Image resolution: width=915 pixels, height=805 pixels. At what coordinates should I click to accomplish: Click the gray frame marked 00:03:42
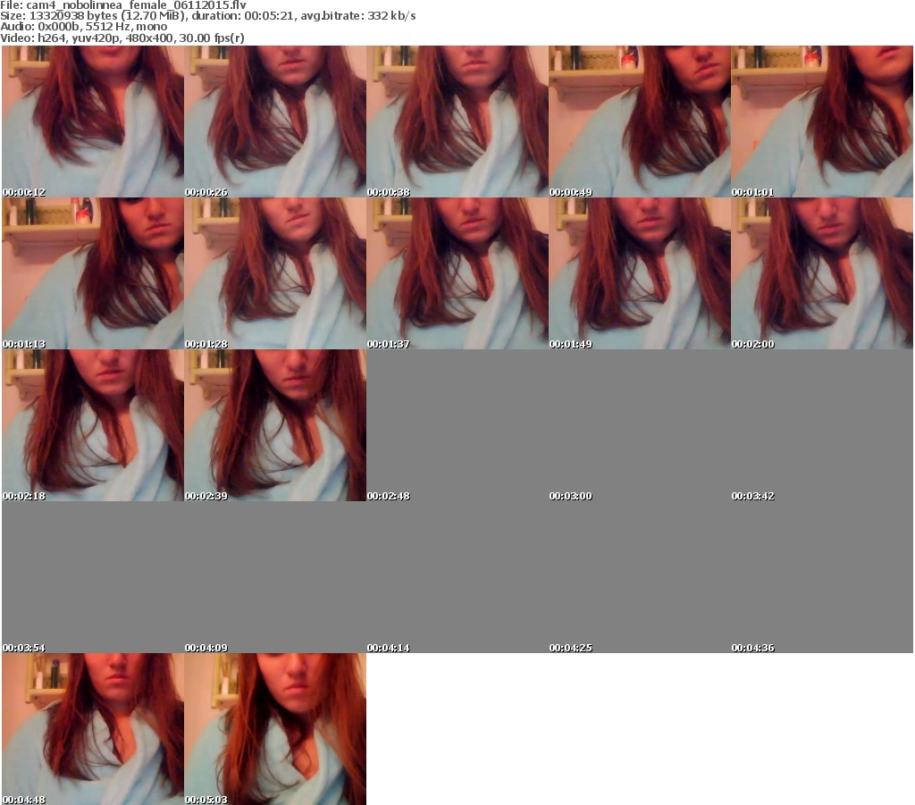(x=821, y=425)
